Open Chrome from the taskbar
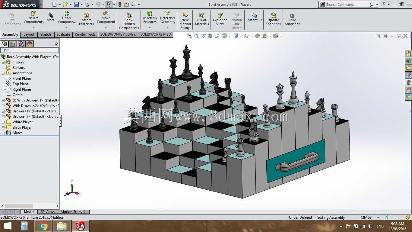Screen dimensions: 412x232 (43, 226)
